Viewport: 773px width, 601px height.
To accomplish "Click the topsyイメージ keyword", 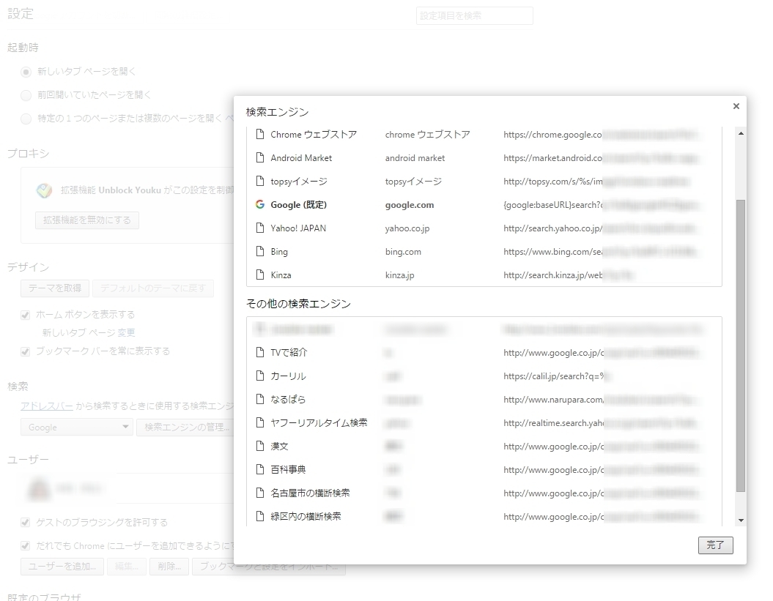I will (414, 182).
